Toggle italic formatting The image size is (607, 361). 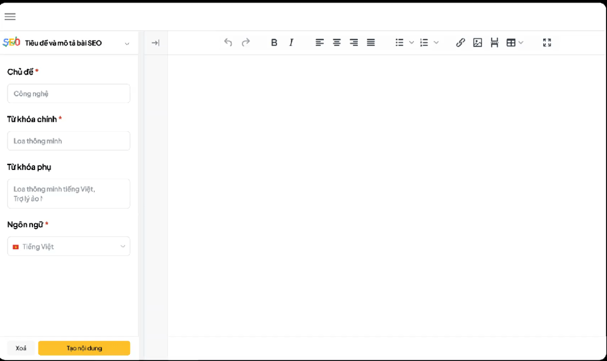(291, 42)
